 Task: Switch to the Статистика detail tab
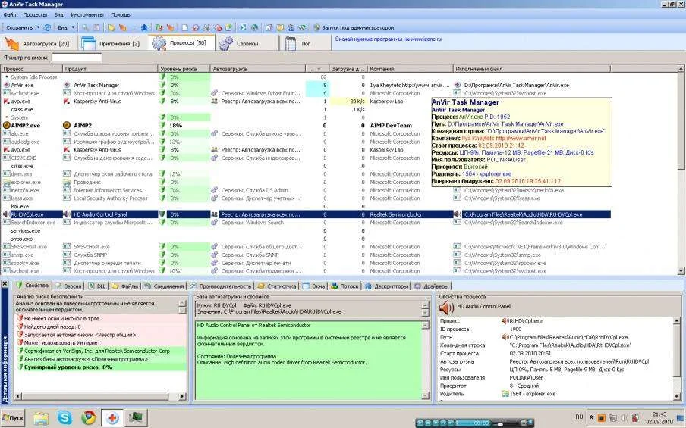[x=277, y=286]
